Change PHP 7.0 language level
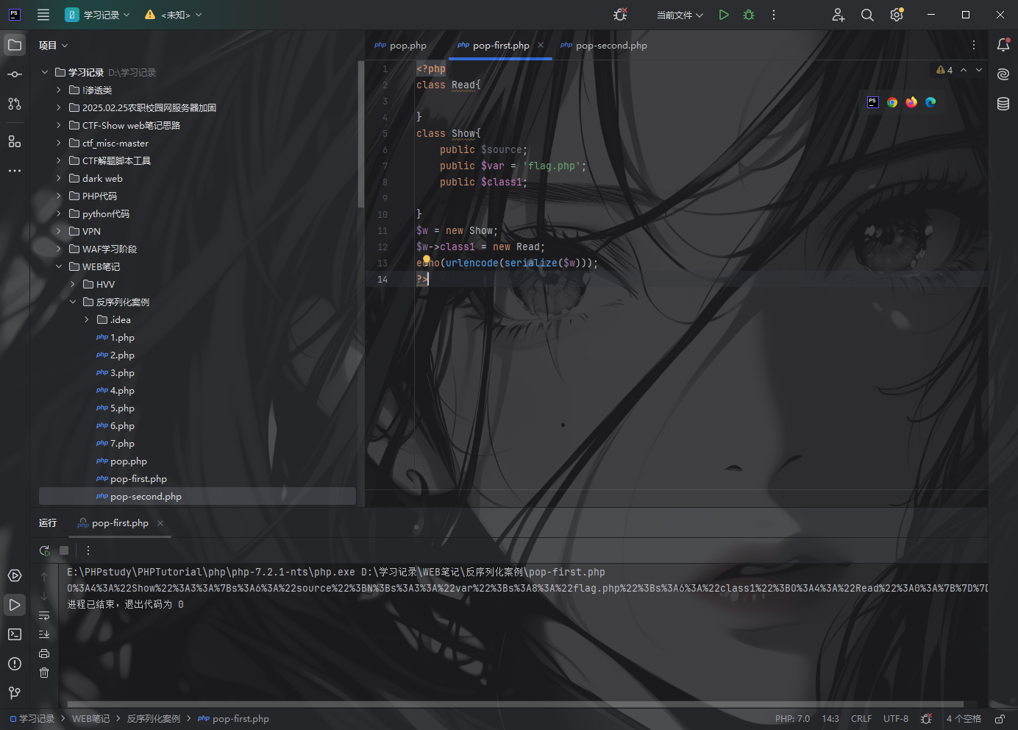 [x=792, y=719]
